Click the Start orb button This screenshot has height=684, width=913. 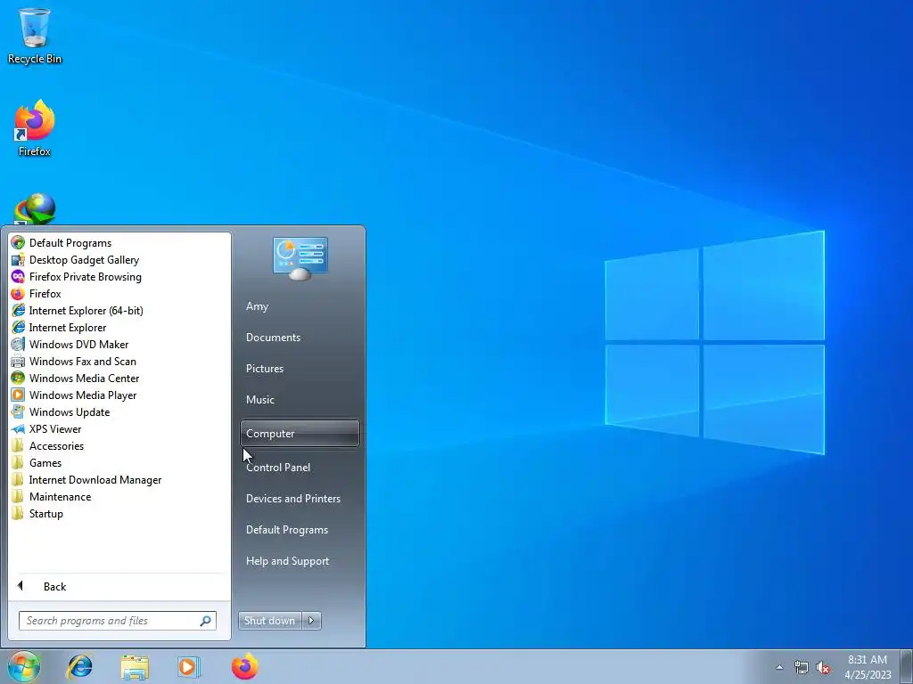tap(23, 666)
